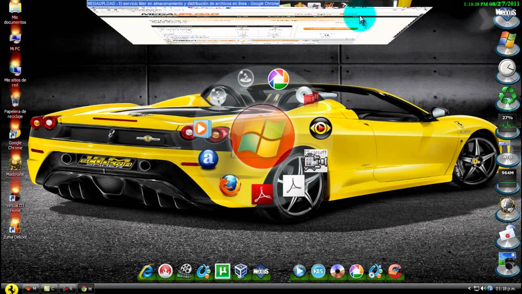Click the 964M memory meter in sidebar
Image resolution: width=522 pixels, height=294 pixels.
point(507,180)
